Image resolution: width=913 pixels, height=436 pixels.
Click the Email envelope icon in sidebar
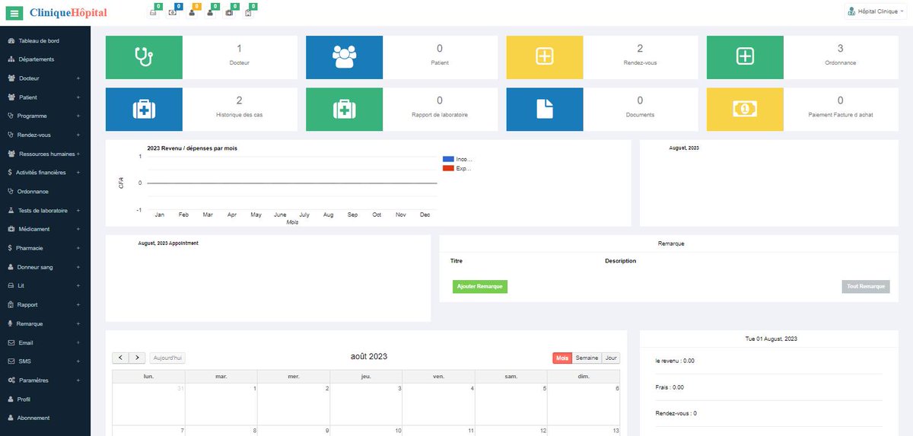point(11,342)
